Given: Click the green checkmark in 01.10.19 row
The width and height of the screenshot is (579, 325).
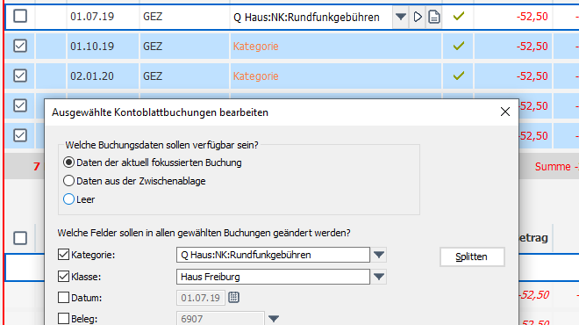Looking at the screenshot, I should (459, 46).
